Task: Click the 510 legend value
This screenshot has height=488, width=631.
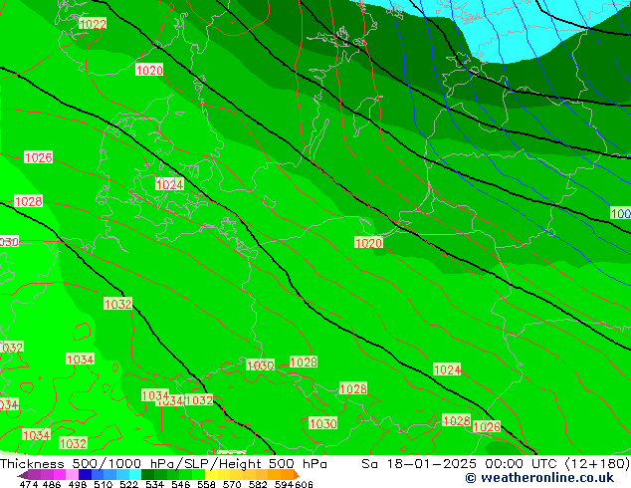Action: 104,484
